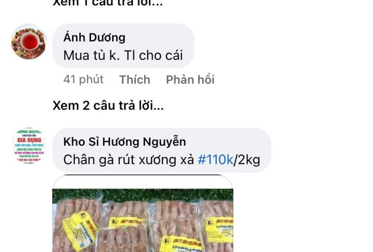373x252 pixels.
Task: Click the /2kg text after the hashtag
Action: 247,160
